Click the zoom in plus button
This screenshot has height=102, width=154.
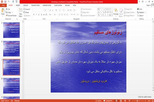tap(146, 101)
